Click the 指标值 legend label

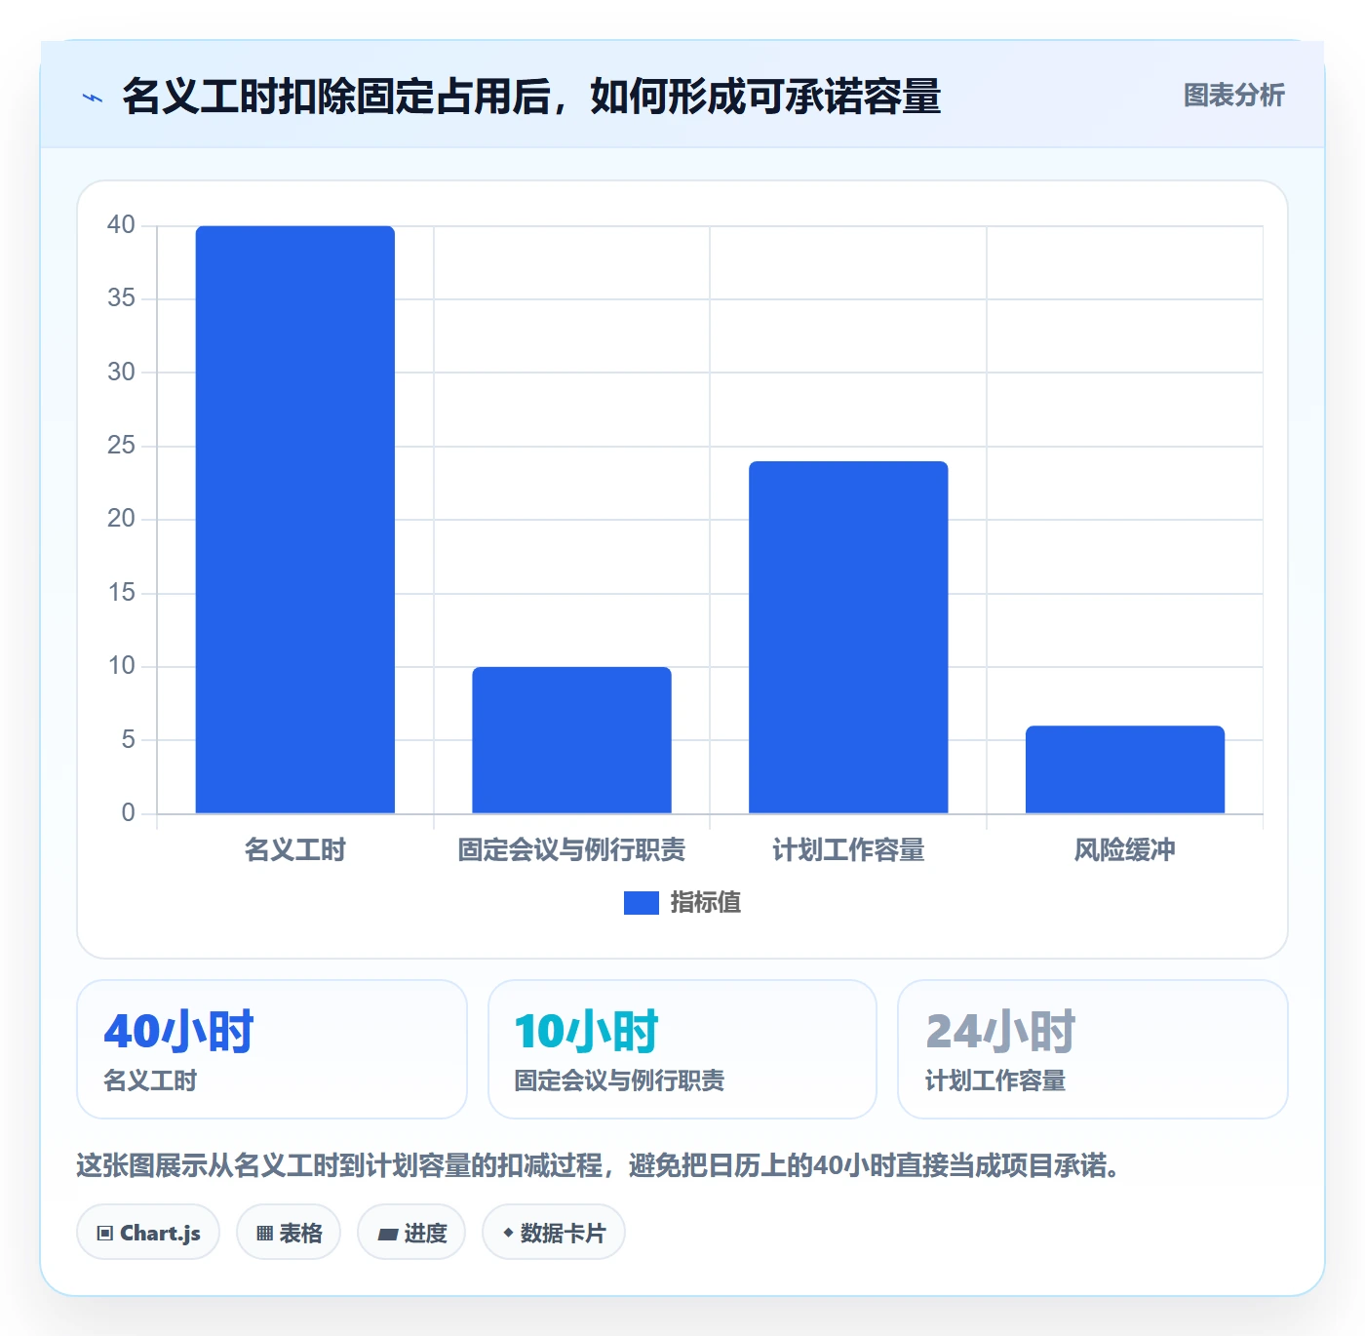point(706,903)
